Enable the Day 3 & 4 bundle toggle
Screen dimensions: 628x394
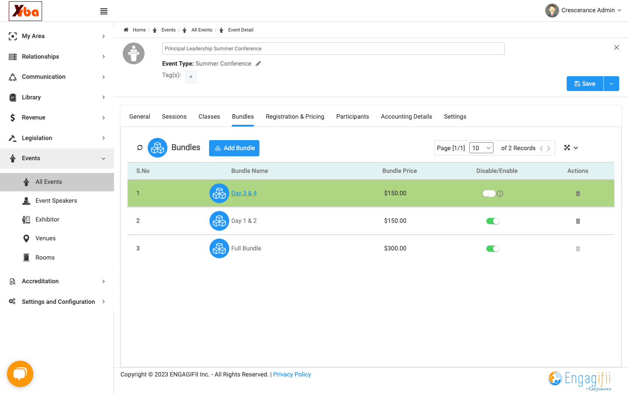(x=489, y=193)
